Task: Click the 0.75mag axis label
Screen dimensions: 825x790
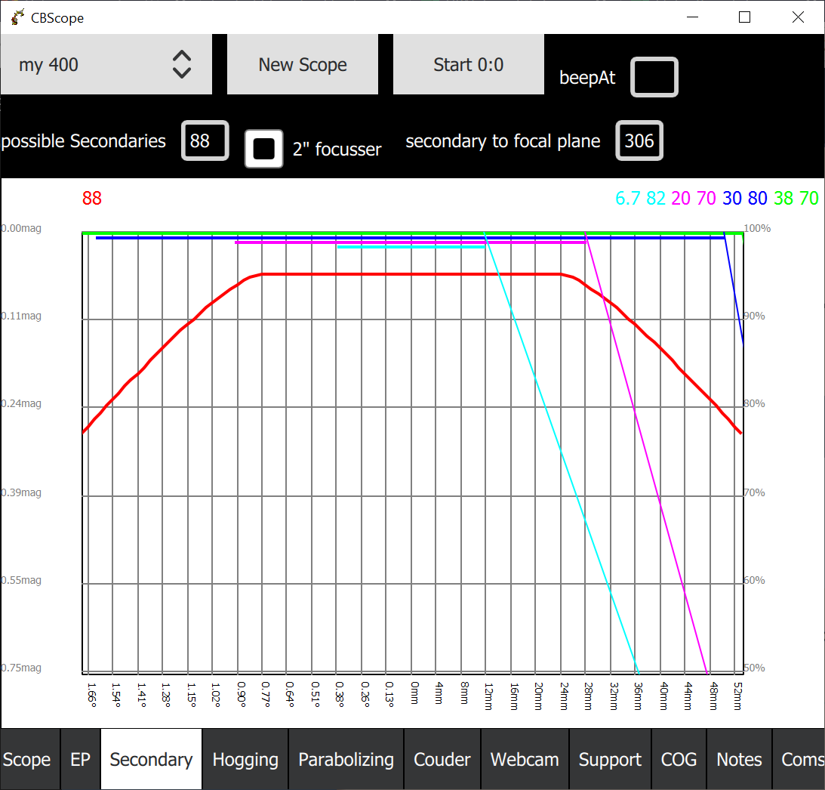Action: pyautogui.click(x=21, y=668)
